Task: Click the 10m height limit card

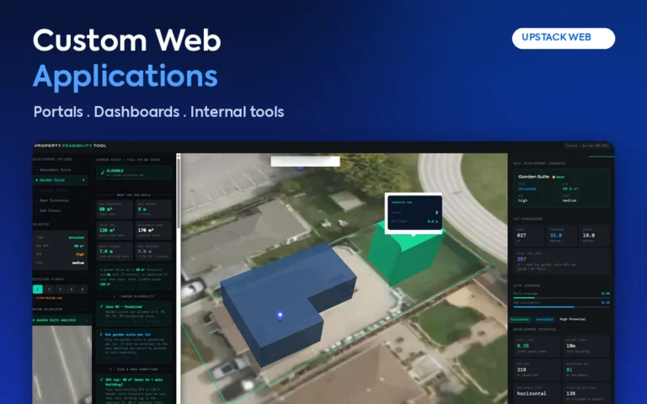Action: [x=586, y=346]
